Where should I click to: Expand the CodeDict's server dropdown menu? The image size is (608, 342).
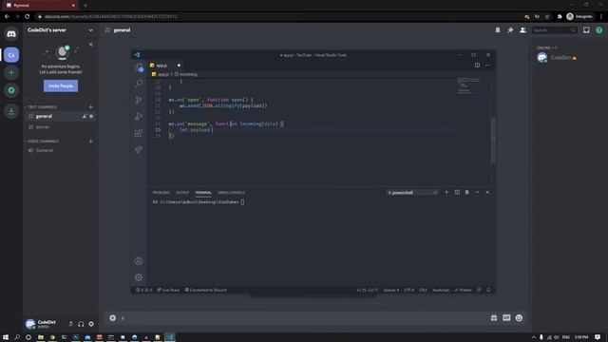91,30
